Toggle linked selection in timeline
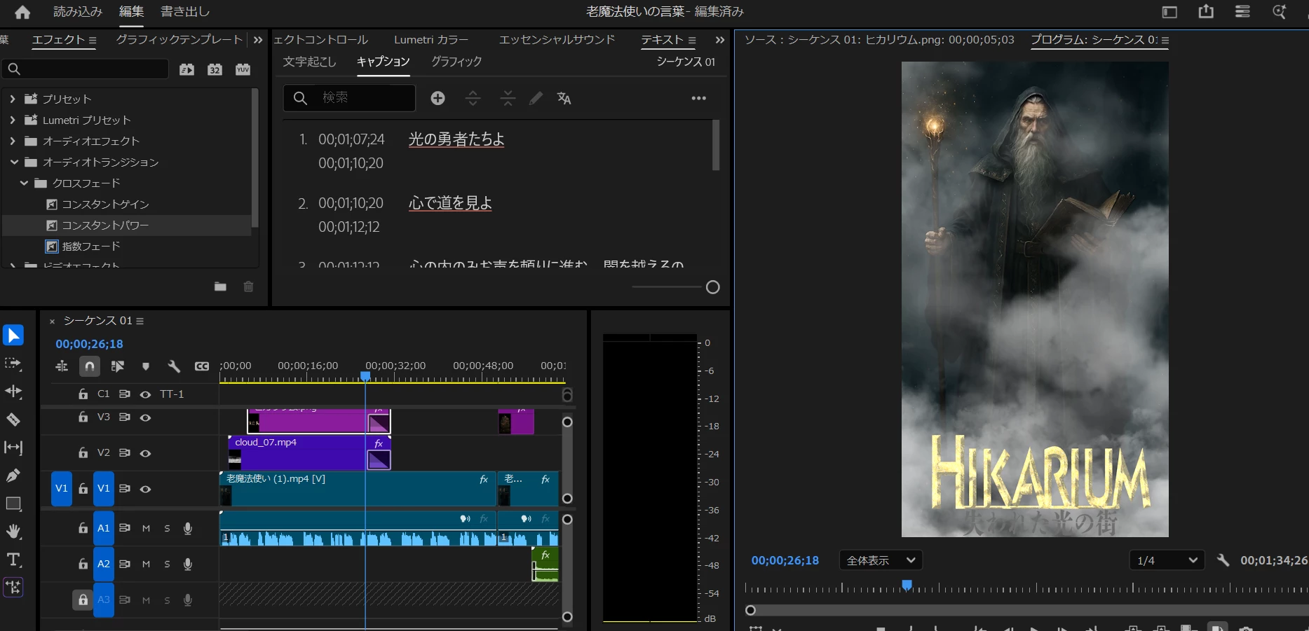 [118, 366]
